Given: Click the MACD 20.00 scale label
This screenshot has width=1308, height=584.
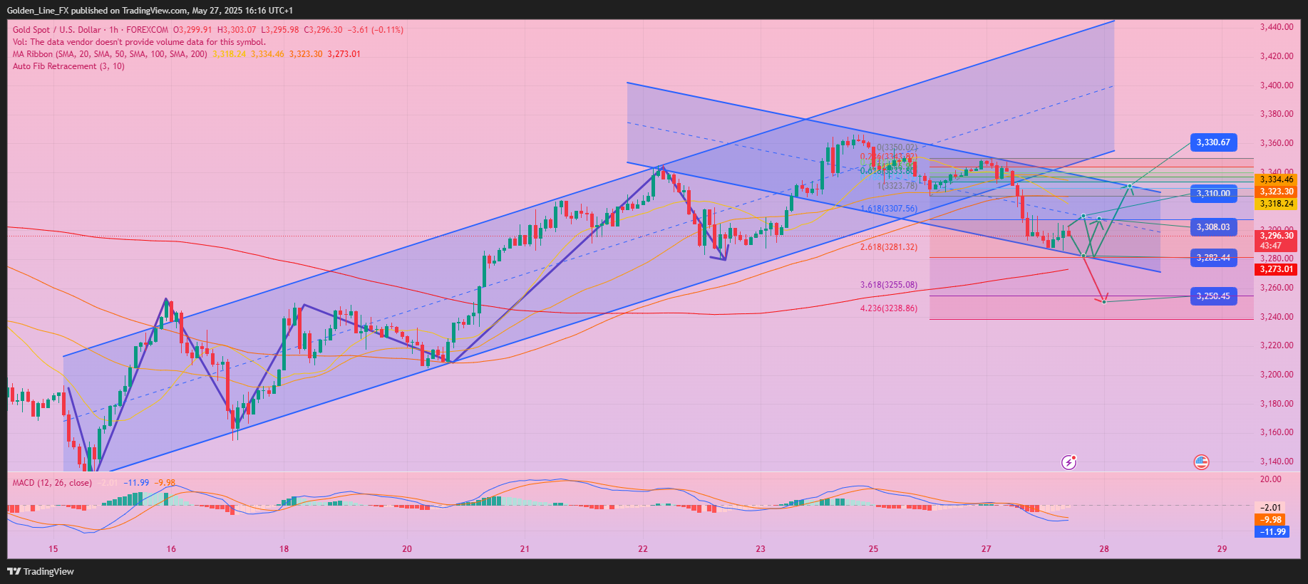Looking at the screenshot, I should point(1271,479).
